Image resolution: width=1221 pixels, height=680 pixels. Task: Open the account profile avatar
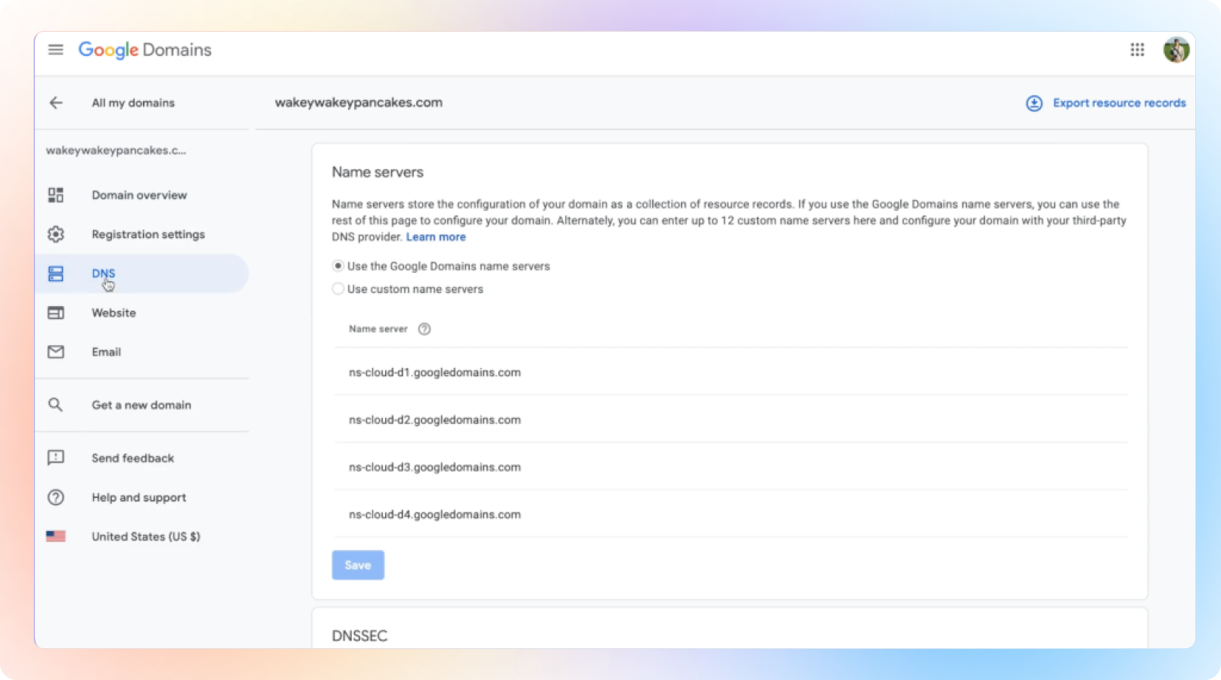1176,50
